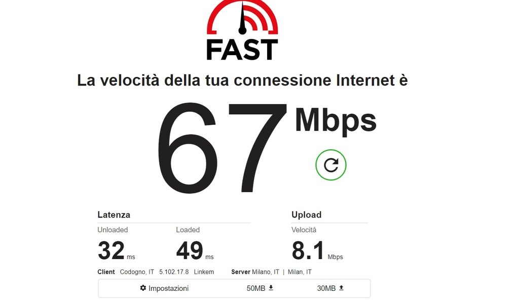Click the upload arrow next to 30MB
Image resolution: width=519 pixels, height=305 pixels.
coord(341,288)
